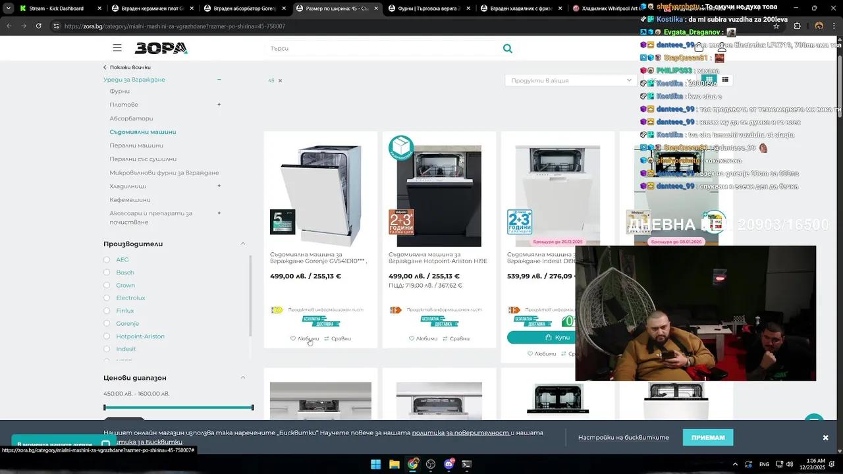Image resolution: width=843 pixels, height=474 pixels.
Task: Open Hotpoint-Ariston energy label F icon
Action: coord(395,310)
